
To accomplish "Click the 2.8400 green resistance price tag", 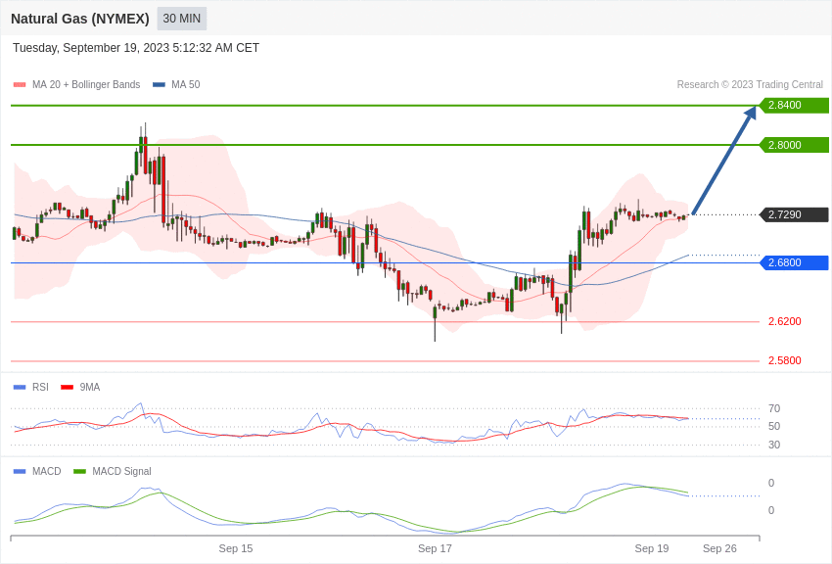I will tap(794, 105).
